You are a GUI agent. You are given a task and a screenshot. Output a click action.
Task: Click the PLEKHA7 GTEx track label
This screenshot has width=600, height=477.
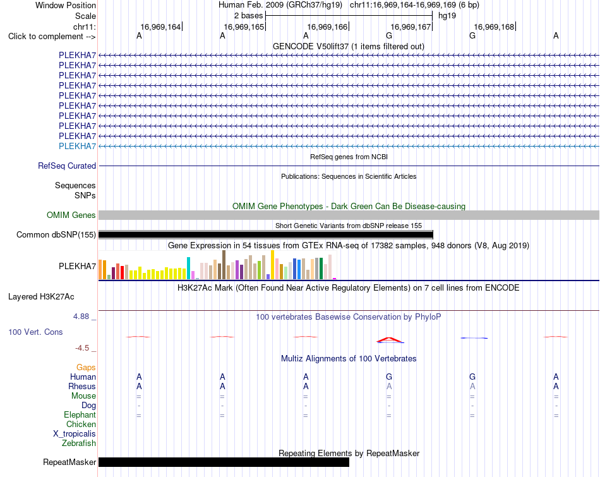coord(77,266)
